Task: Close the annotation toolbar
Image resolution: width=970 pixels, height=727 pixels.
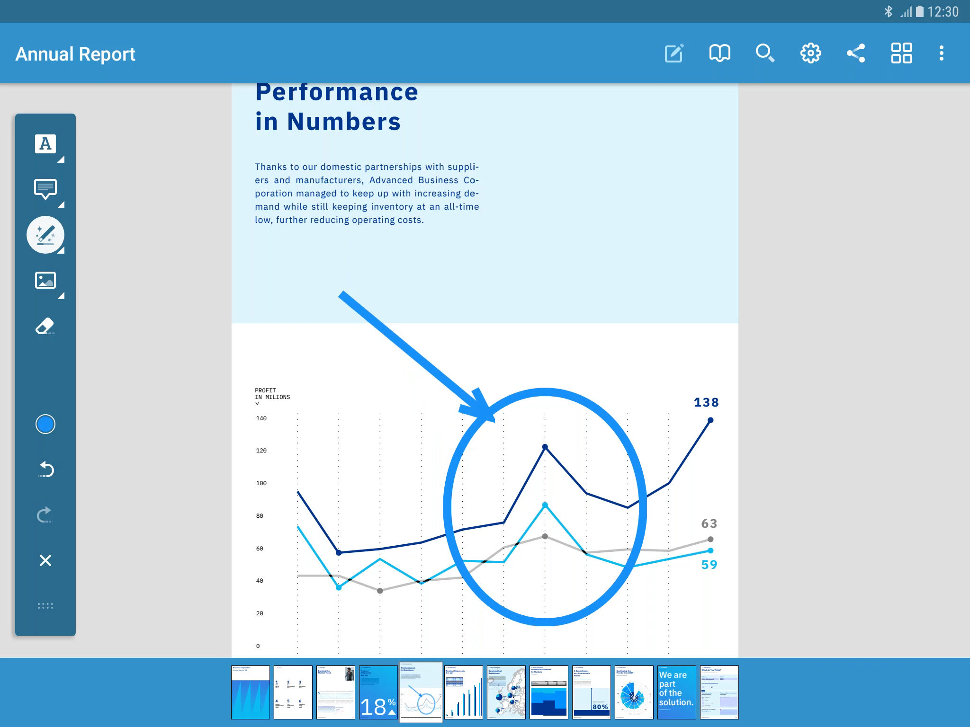Action: coord(45,560)
